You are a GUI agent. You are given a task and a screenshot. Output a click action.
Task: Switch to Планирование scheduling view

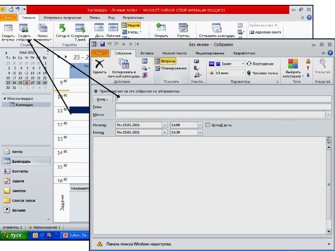coord(171,68)
